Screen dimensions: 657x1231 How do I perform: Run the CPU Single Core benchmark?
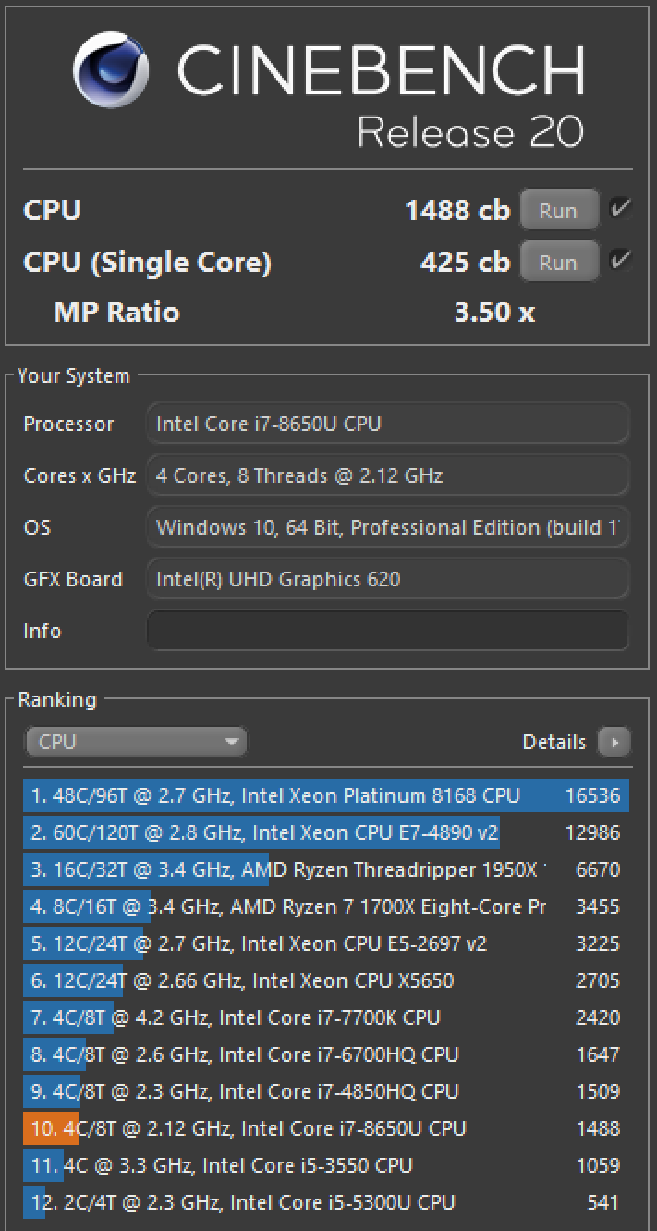(x=558, y=263)
